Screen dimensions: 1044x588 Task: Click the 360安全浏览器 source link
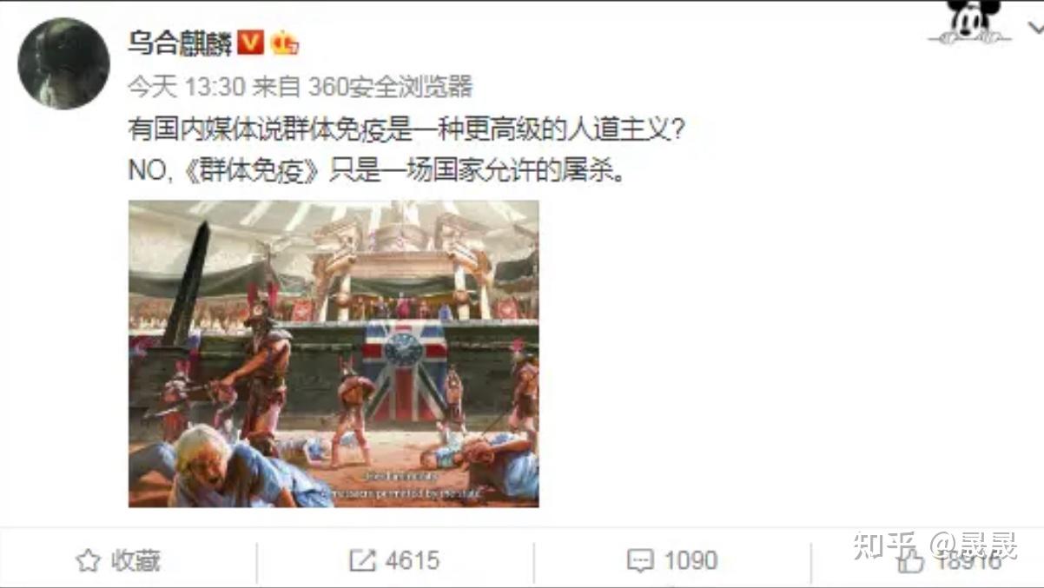coord(390,87)
